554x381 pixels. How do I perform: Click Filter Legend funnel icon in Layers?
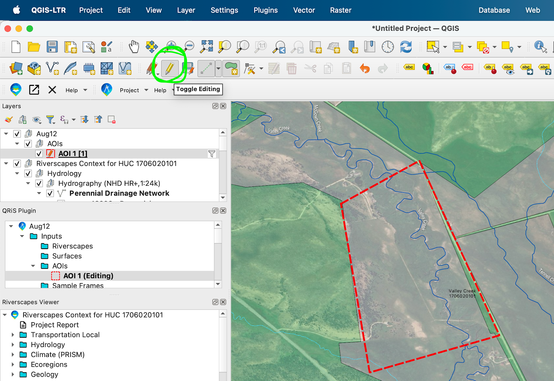[51, 120]
